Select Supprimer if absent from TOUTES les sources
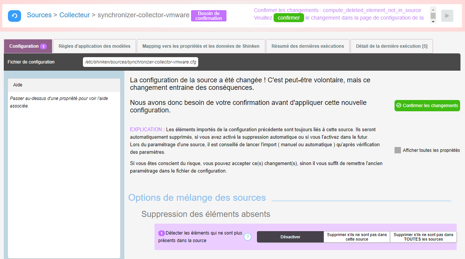This screenshot has width=465, height=259. (x=423, y=237)
